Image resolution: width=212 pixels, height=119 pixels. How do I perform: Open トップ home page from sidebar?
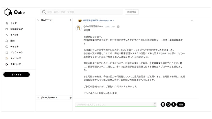click(13, 23)
